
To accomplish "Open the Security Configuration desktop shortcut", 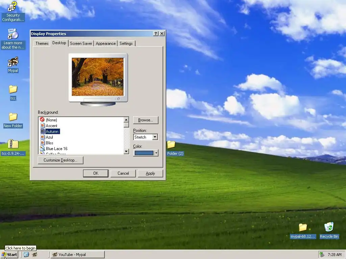I will [x=13, y=11].
